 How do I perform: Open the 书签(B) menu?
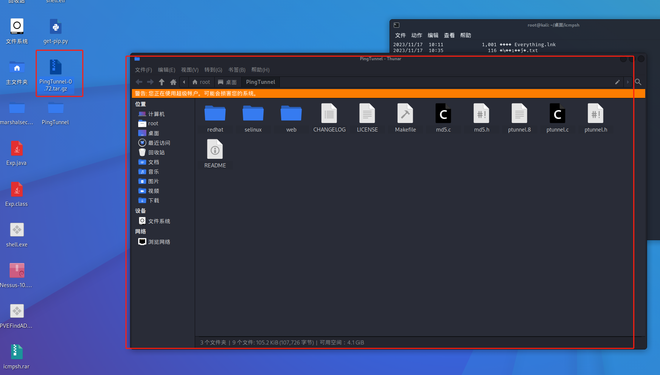tap(237, 70)
